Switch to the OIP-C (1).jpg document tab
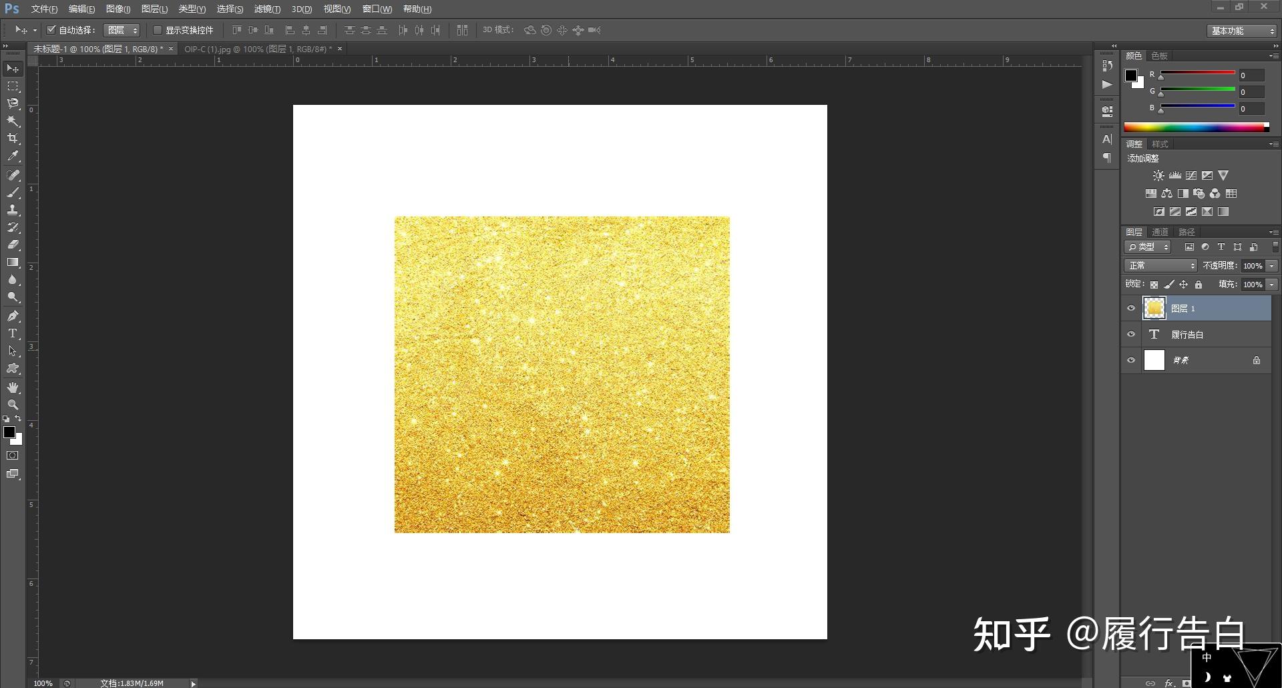1282x688 pixels. [x=258, y=49]
